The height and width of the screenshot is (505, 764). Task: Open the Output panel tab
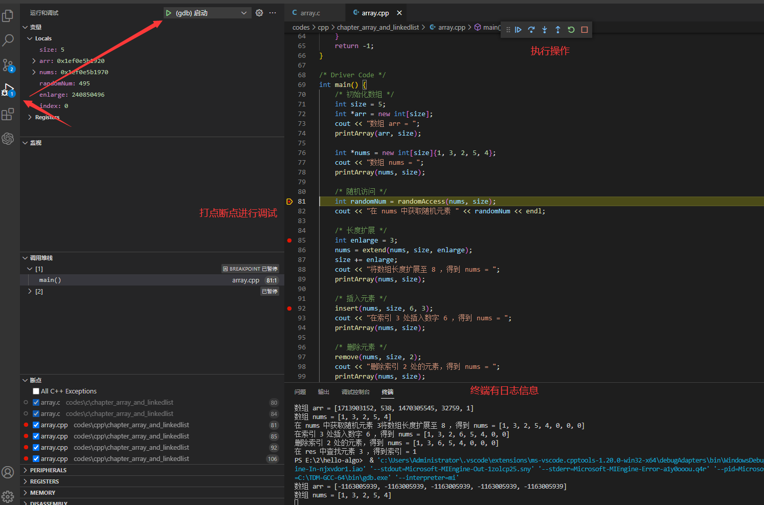click(x=324, y=392)
